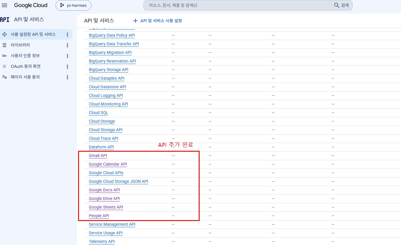Click the API 및 서비스 sidebar header
This screenshot has width=401, height=245.
click(29, 20)
